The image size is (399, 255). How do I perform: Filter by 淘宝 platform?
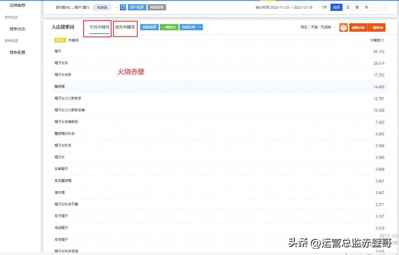(304, 27)
